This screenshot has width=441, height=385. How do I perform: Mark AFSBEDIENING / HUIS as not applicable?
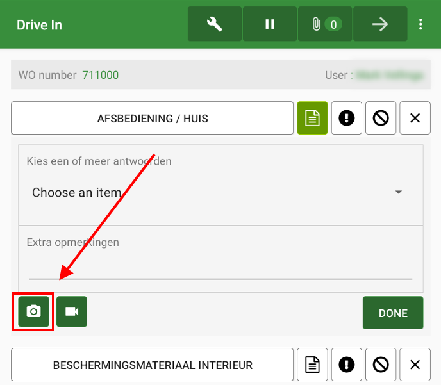click(x=381, y=119)
